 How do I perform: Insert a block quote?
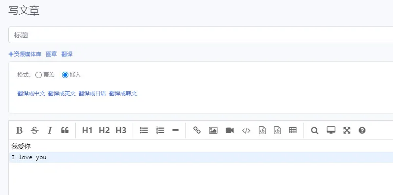pyautogui.click(x=64, y=130)
